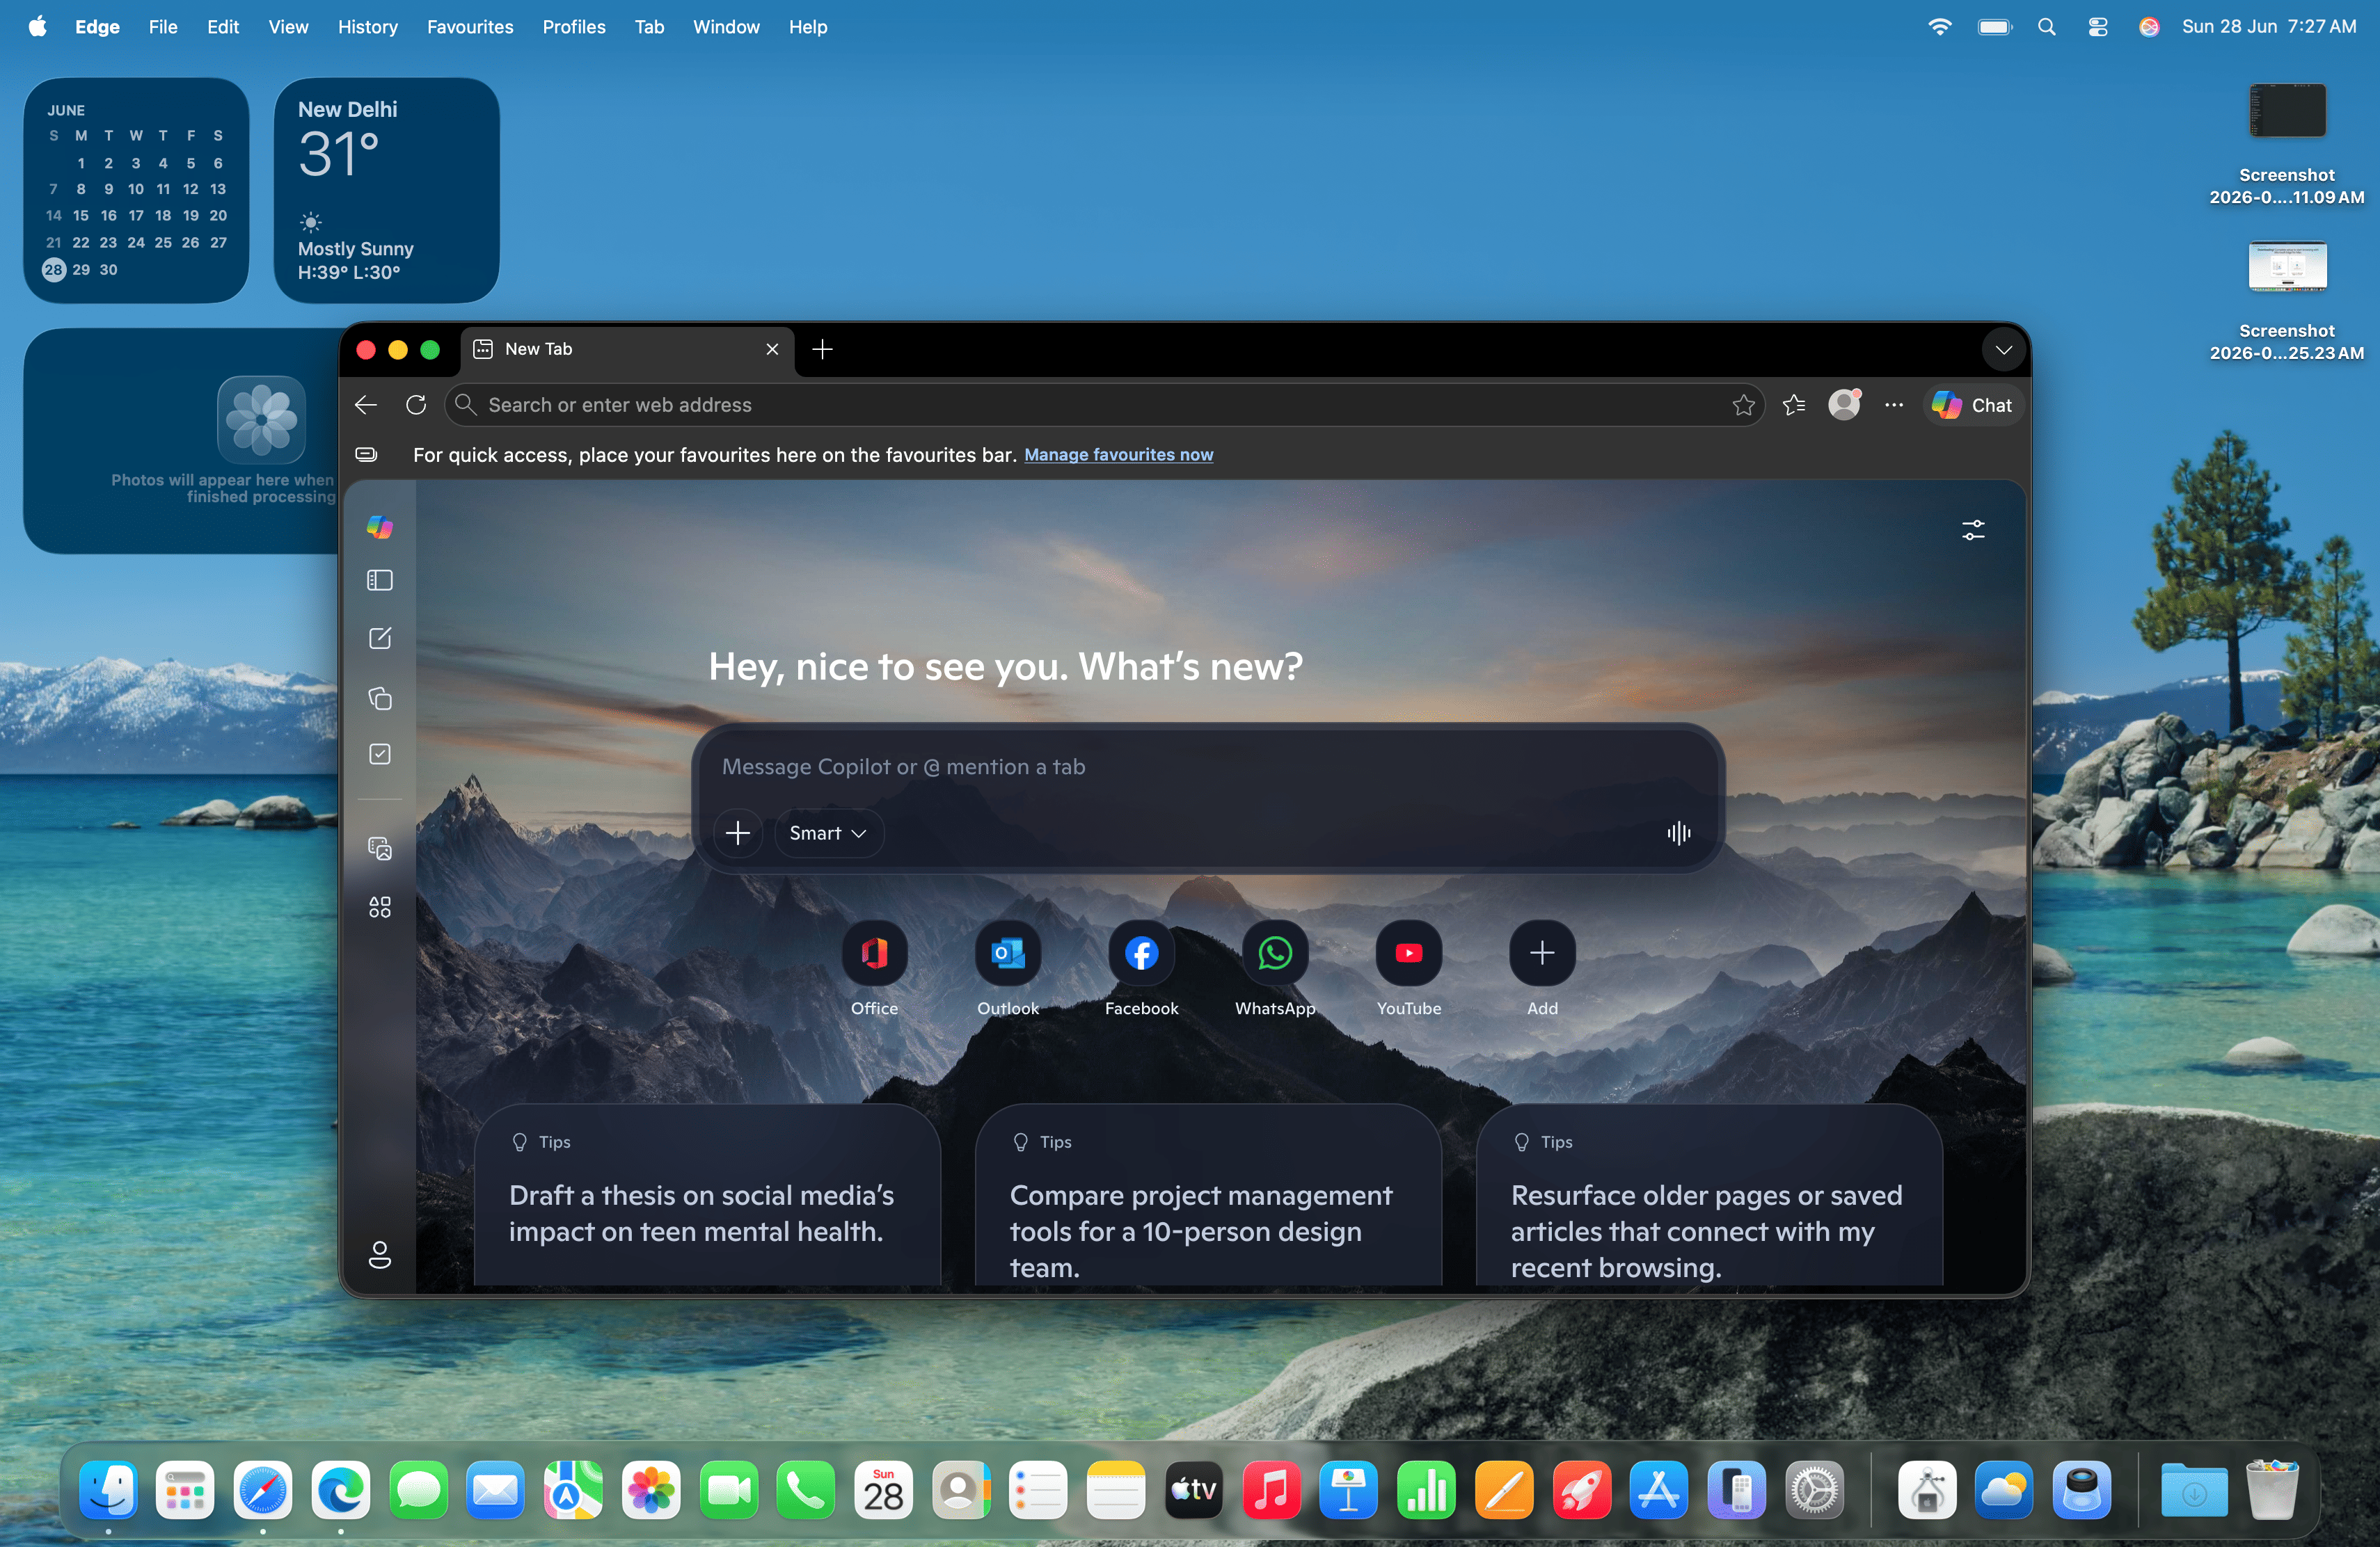Image resolution: width=2380 pixels, height=1547 pixels.
Task: Select the resurface older pages tip card
Action: tap(1709, 1195)
